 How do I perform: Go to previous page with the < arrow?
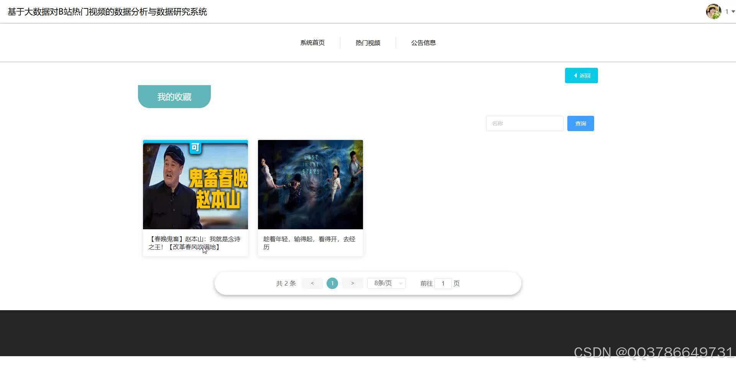coord(312,283)
